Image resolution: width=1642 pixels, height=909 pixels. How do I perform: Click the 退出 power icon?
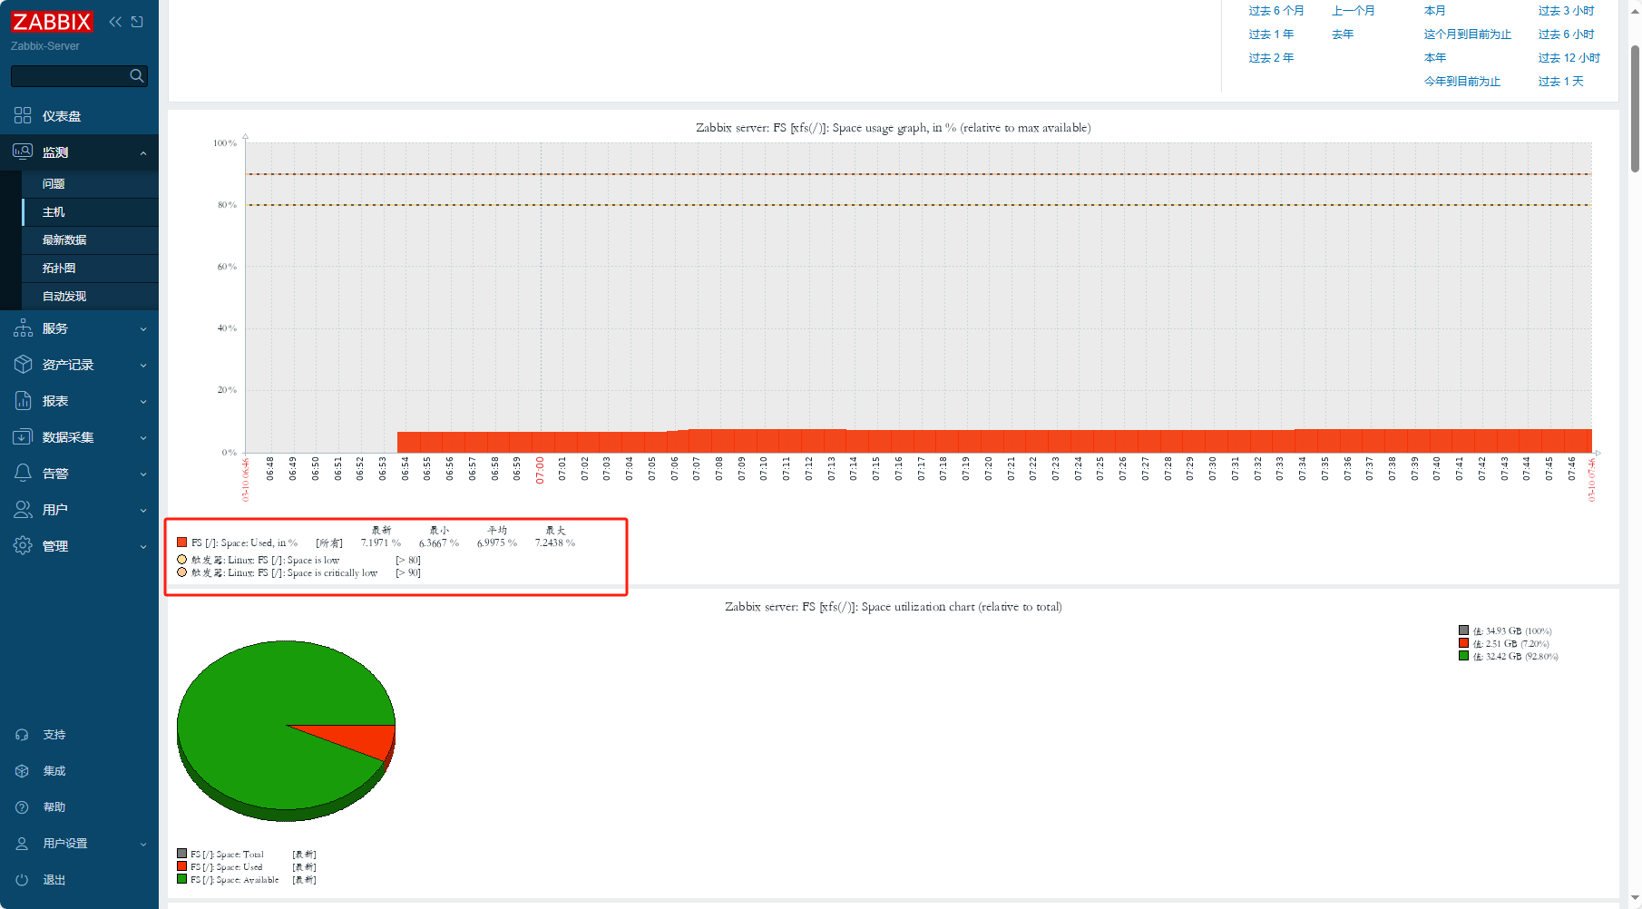coord(22,880)
